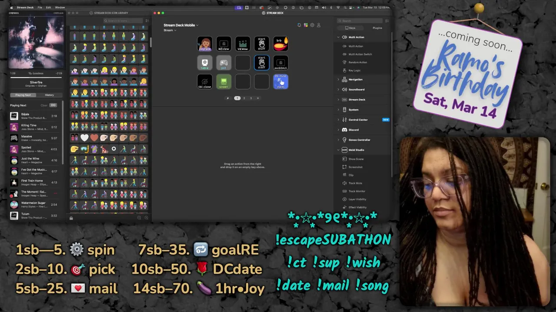Screen dimensions: 556x312
Task: Expand the Navigation category
Action: point(338,79)
